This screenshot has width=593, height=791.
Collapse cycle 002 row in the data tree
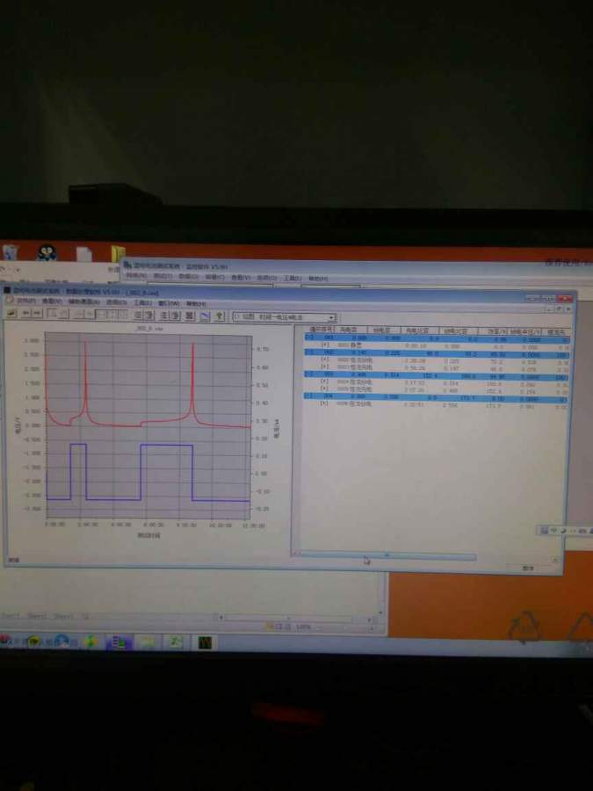click(x=308, y=352)
